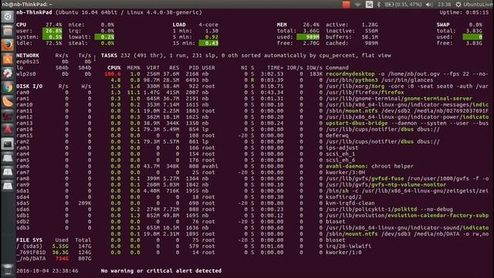Click the red 734G used value
This screenshot has width=494, height=278.
coord(62,259)
